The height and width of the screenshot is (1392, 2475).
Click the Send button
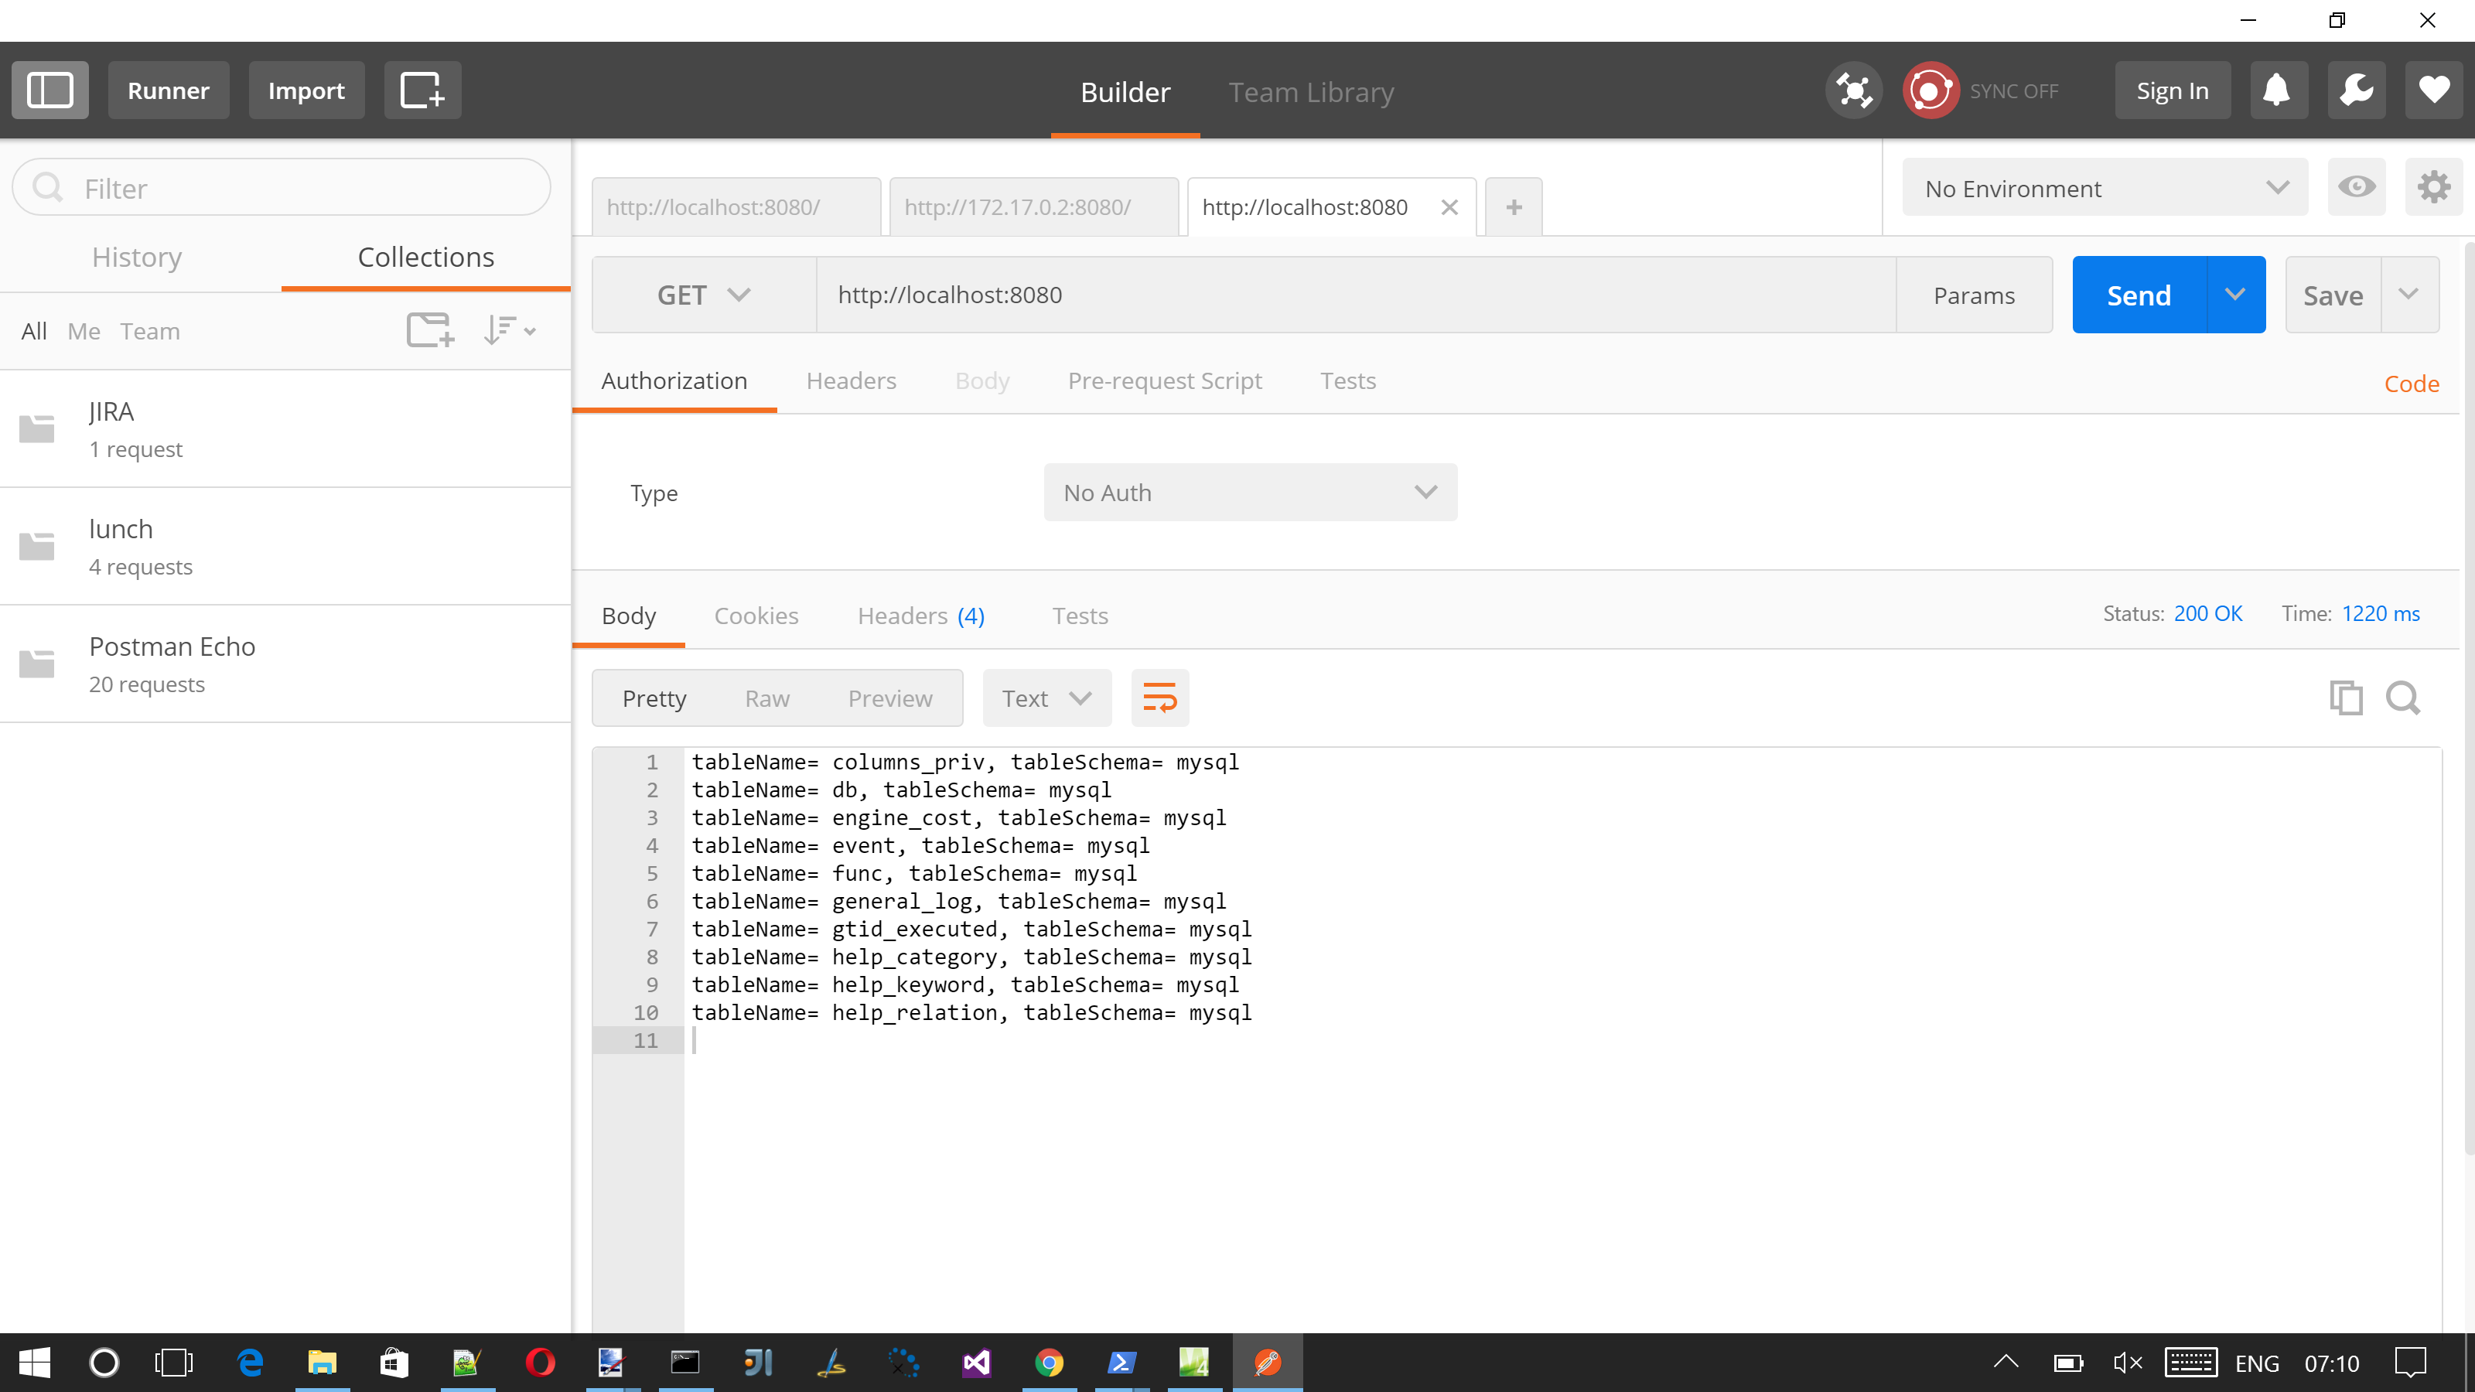coord(2139,295)
